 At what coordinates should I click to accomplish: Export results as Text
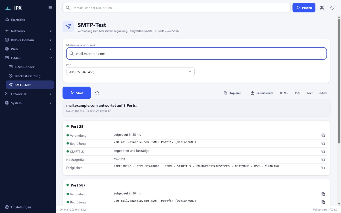pos(310,93)
